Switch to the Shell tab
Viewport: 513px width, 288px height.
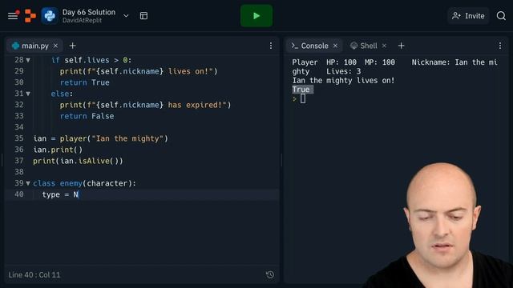pos(364,46)
